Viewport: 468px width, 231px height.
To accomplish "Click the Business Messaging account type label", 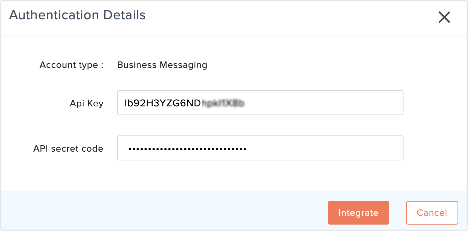I will coord(162,65).
